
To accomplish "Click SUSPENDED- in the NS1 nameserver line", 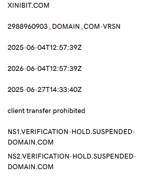I will tap(114, 132).
